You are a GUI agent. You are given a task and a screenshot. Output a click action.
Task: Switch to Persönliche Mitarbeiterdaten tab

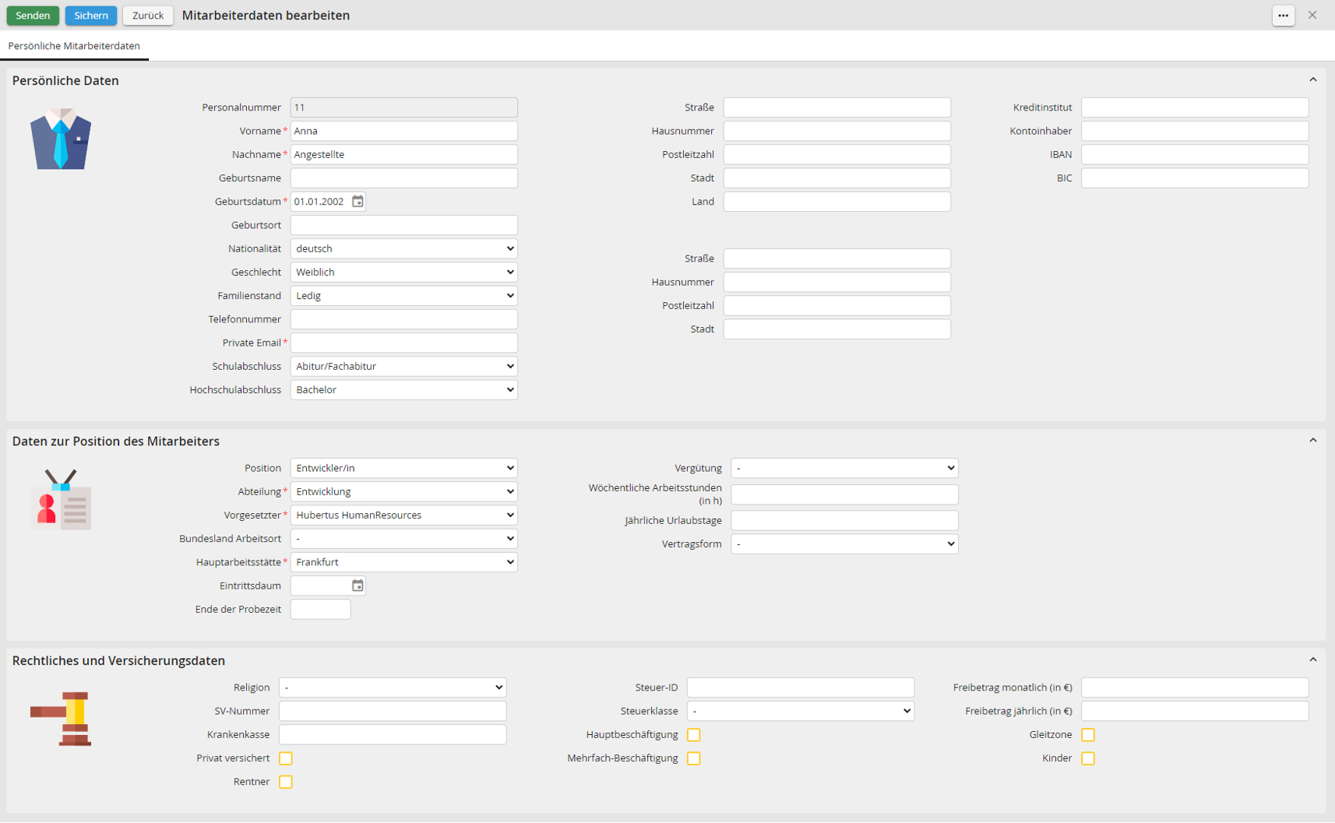(x=74, y=46)
